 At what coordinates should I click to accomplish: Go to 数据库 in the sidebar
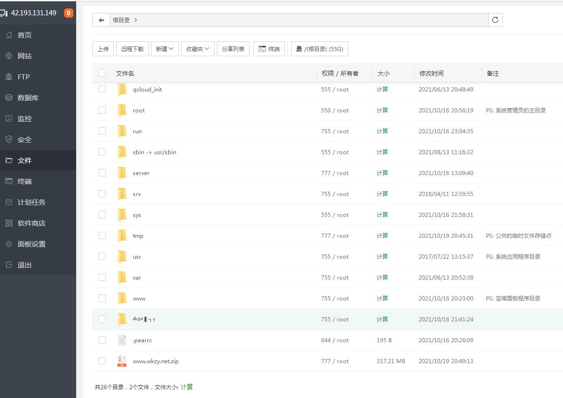point(28,98)
